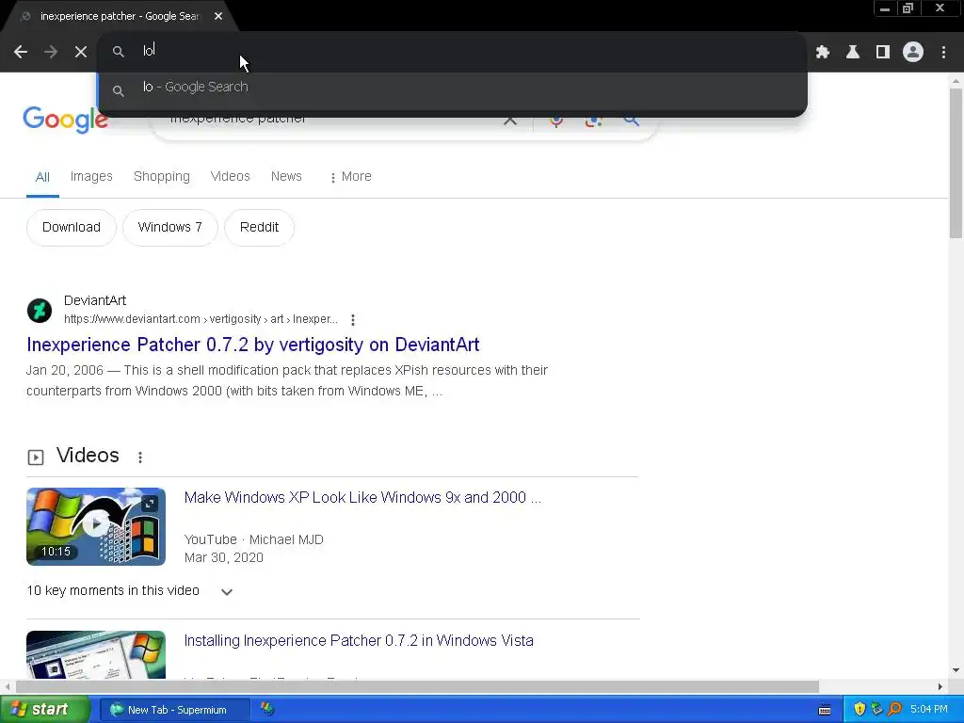
Task: Open the Windows start button
Action: (x=44, y=710)
